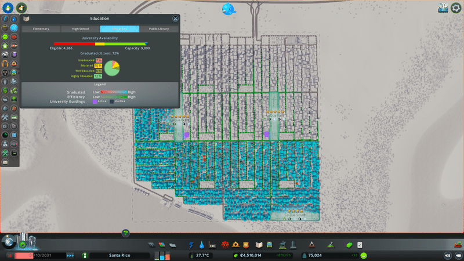Click the dark Inactive legend swatch
This screenshot has height=261, width=464.
coord(111,101)
